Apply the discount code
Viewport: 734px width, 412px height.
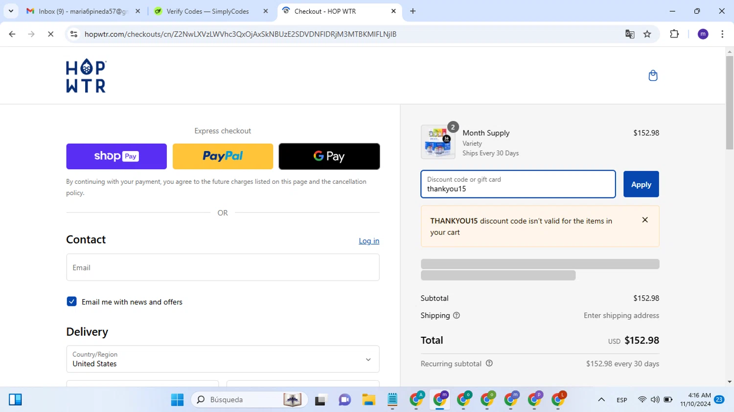pyautogui.click(x=641, y=184)
